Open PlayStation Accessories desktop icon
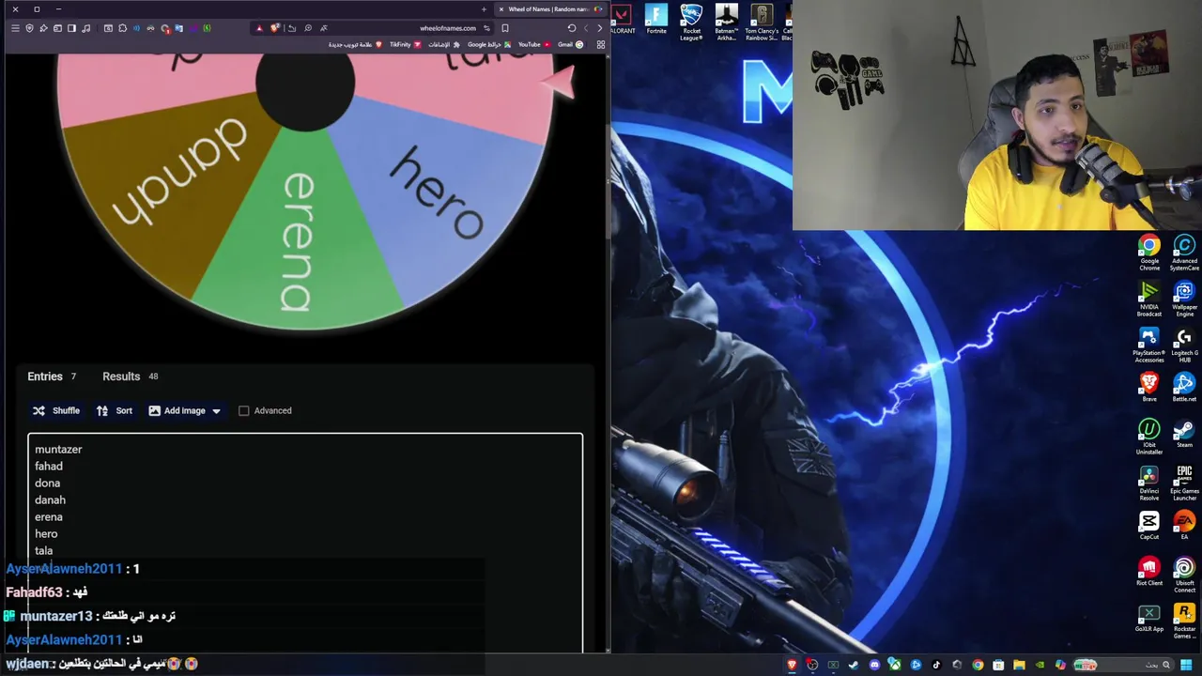Viewport: 1202px width, 676px height. pyautogui.click(x=1149, y=346)
